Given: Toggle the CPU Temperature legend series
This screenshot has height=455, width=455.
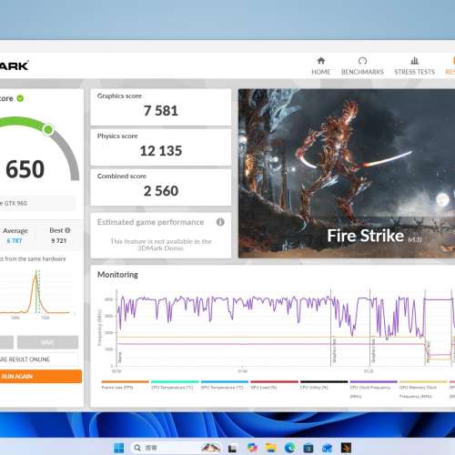Looking at the screenshot, I should 175,385.
